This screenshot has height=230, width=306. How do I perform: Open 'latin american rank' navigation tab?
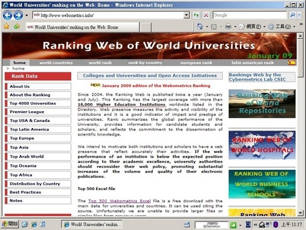253,63
